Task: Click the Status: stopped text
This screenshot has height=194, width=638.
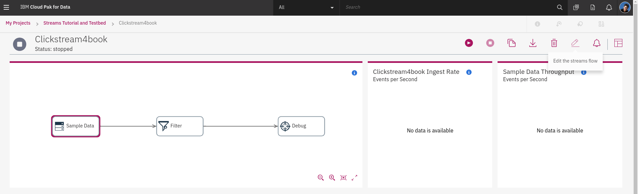Action: coord(54,49)
